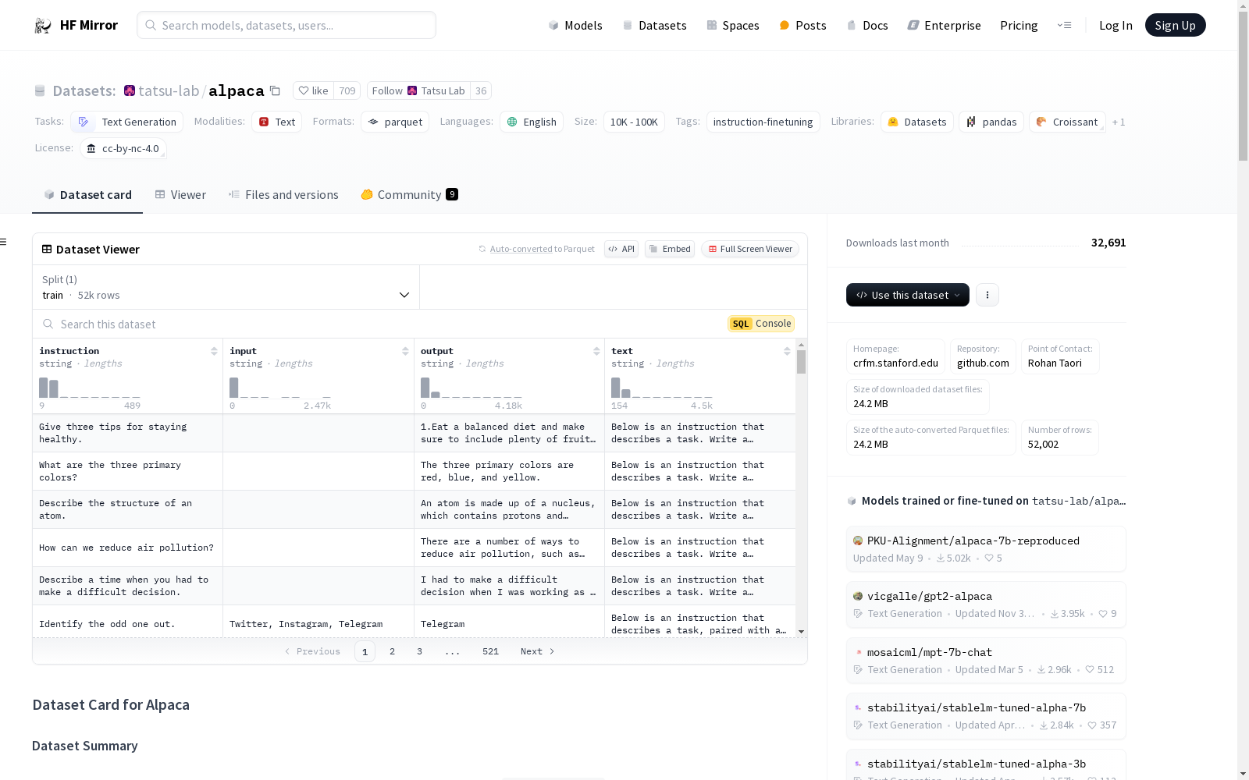Click the text lengths histogram
The height and width of the screenshot is (780, 1249).
pyautogui.click(x=662, y=388)
